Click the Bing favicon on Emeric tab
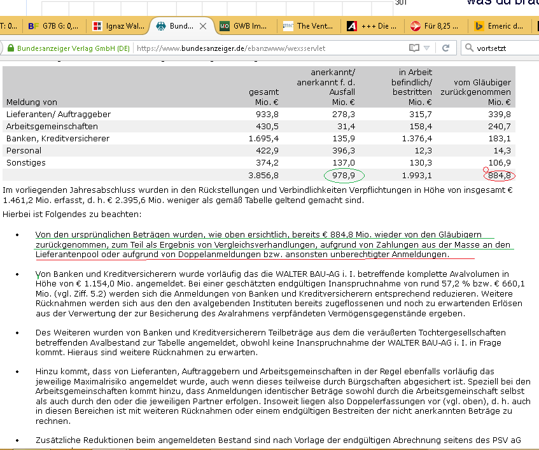This screenshot has width=539, height=450. point(479,26)
